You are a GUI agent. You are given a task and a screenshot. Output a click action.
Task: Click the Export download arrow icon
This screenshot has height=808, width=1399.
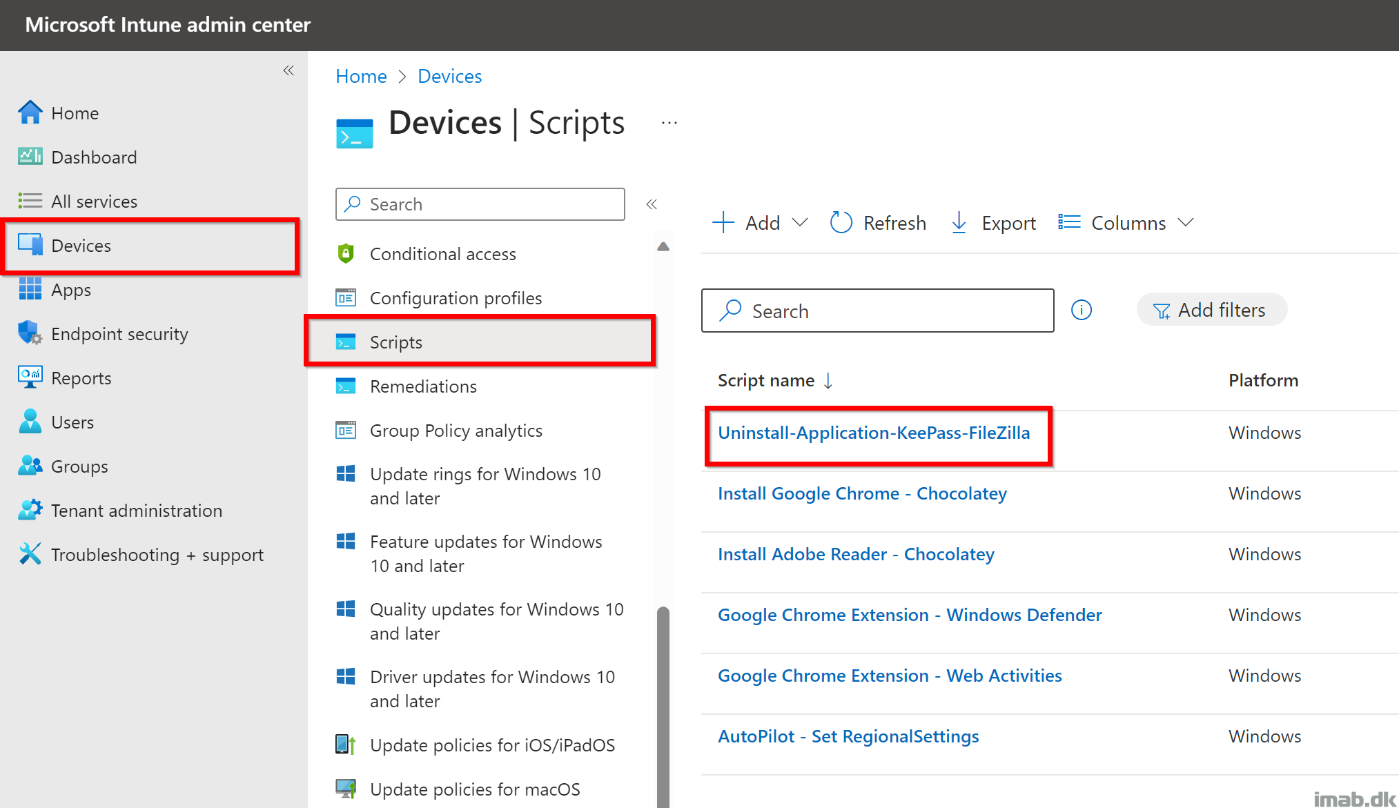pyautogui.click(x=959, y=222)
